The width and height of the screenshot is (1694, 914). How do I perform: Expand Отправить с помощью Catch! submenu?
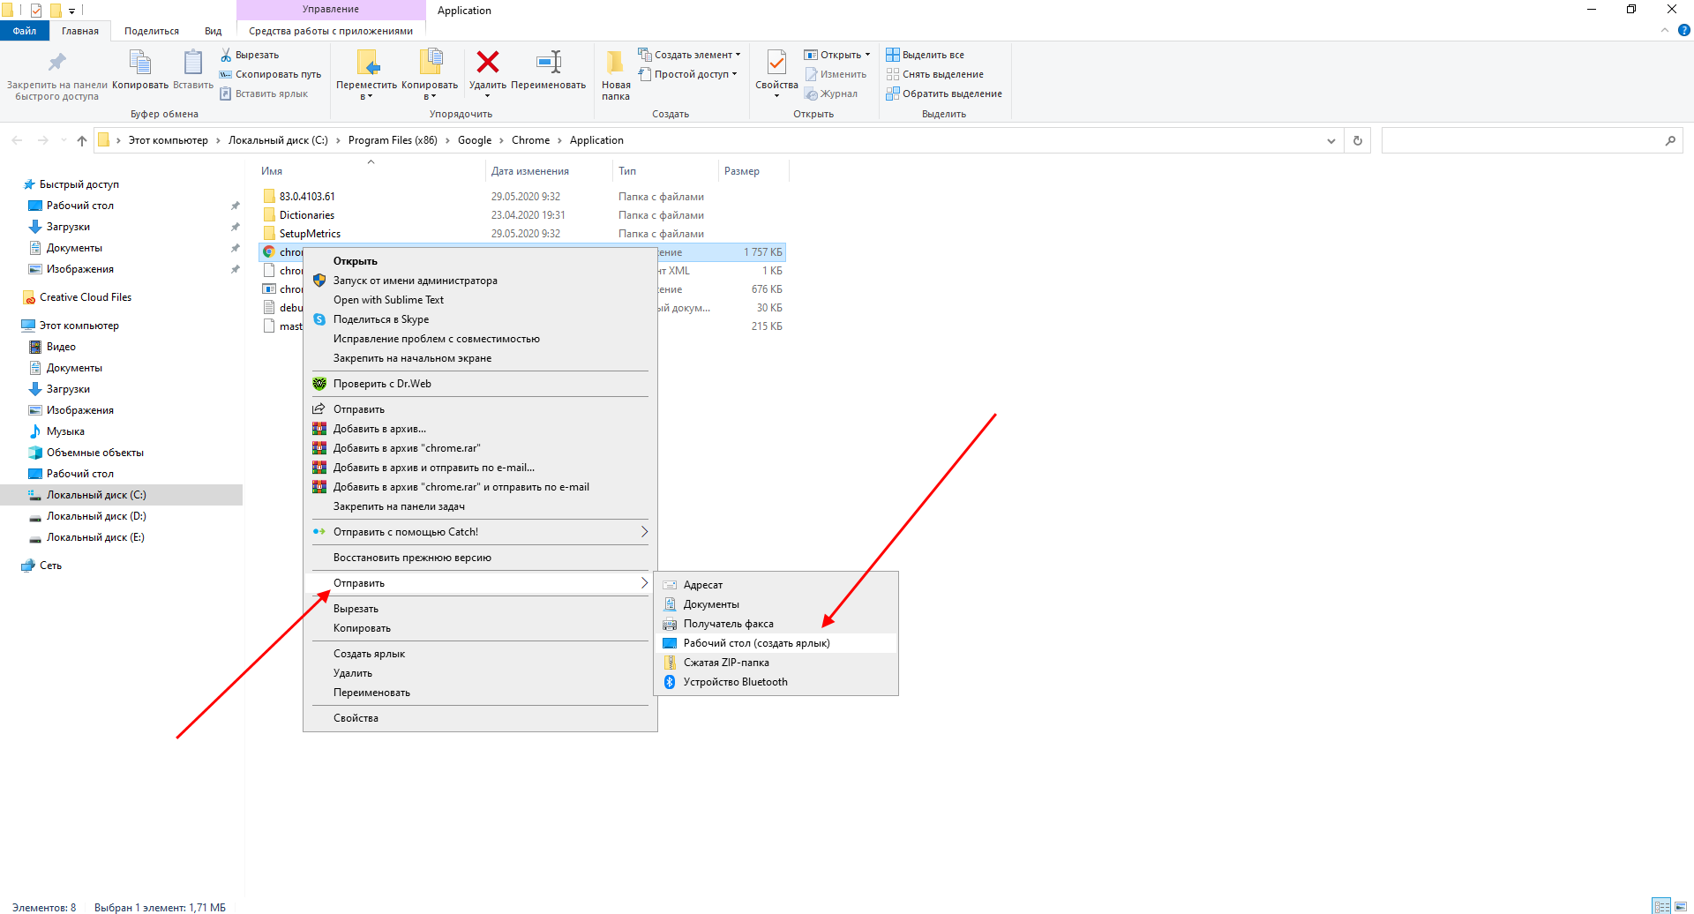[x=480, y=532]
